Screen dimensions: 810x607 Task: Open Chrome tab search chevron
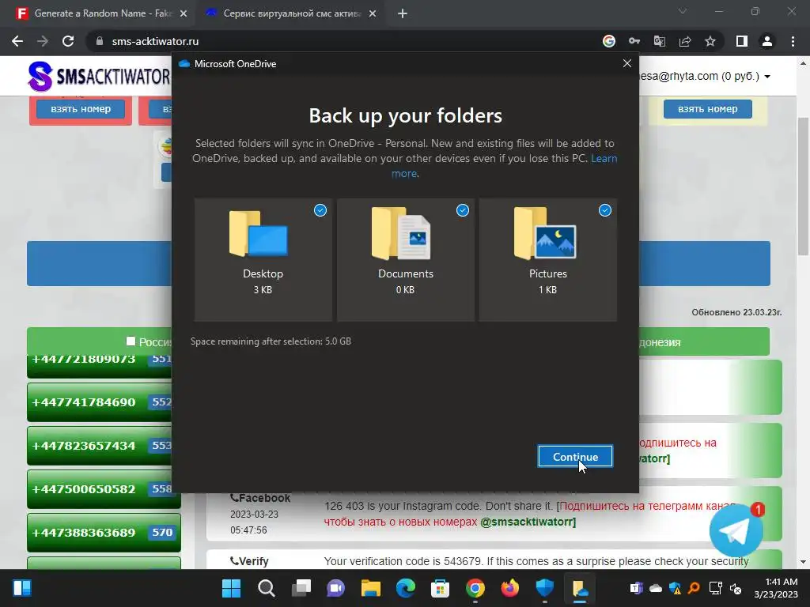tap(683, 11)
